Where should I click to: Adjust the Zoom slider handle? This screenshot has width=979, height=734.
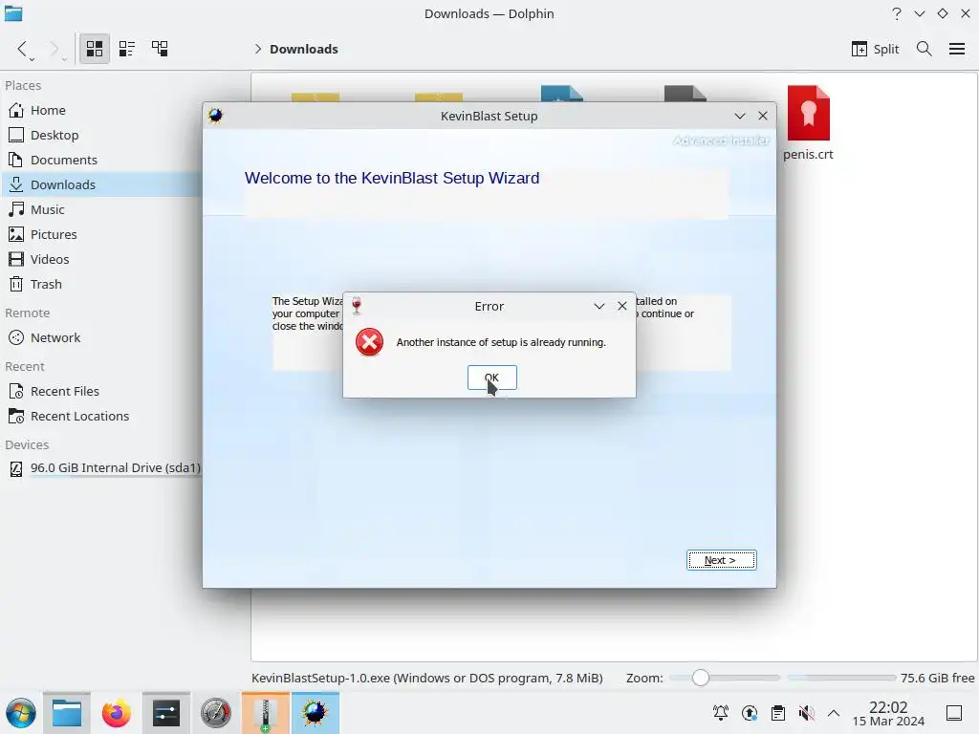click(701, 678)
